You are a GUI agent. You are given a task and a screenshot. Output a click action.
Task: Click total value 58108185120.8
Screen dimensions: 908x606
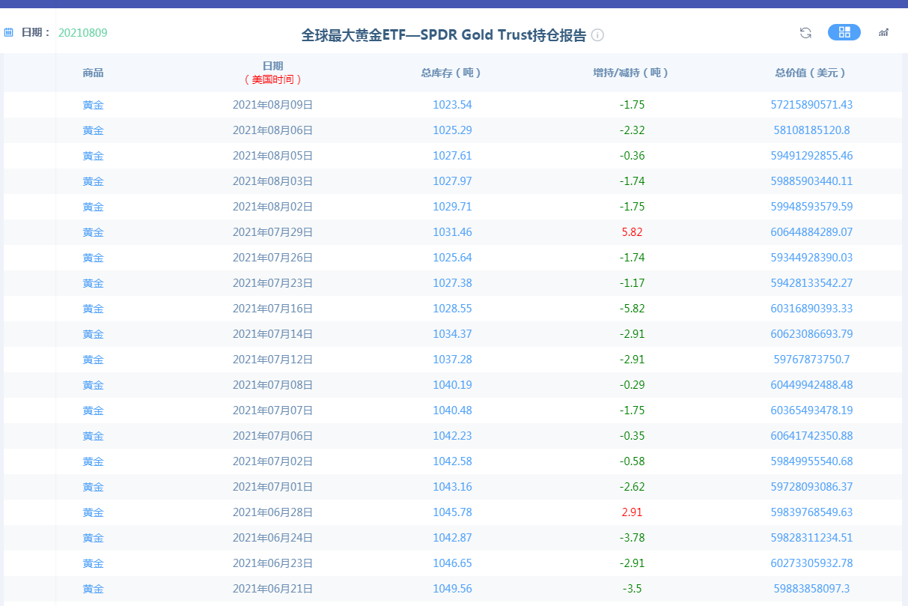[812, 130]
